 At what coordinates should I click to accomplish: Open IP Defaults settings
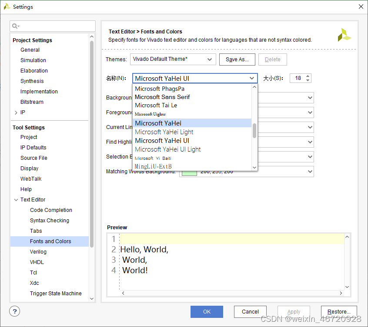[x=33, y=148]
